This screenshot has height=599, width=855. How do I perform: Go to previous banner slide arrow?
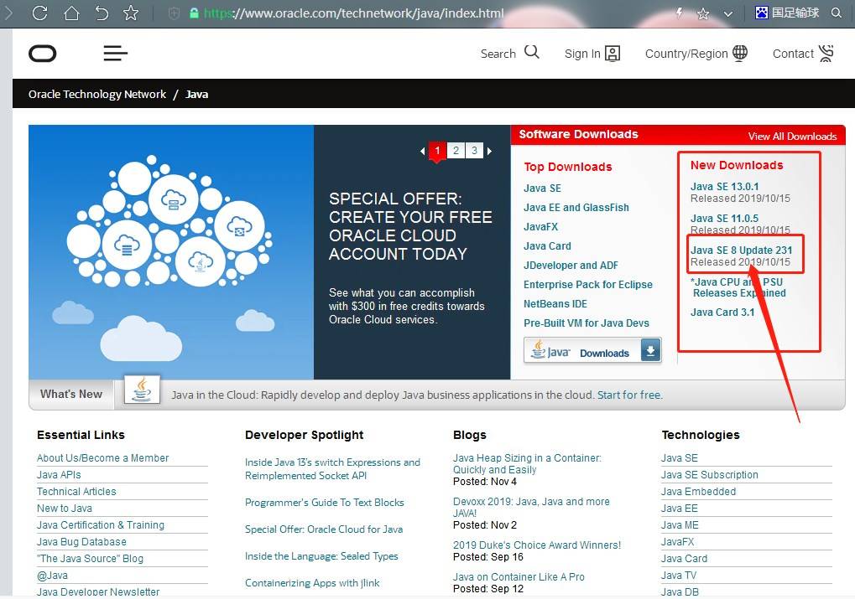[x=422, y=152]
